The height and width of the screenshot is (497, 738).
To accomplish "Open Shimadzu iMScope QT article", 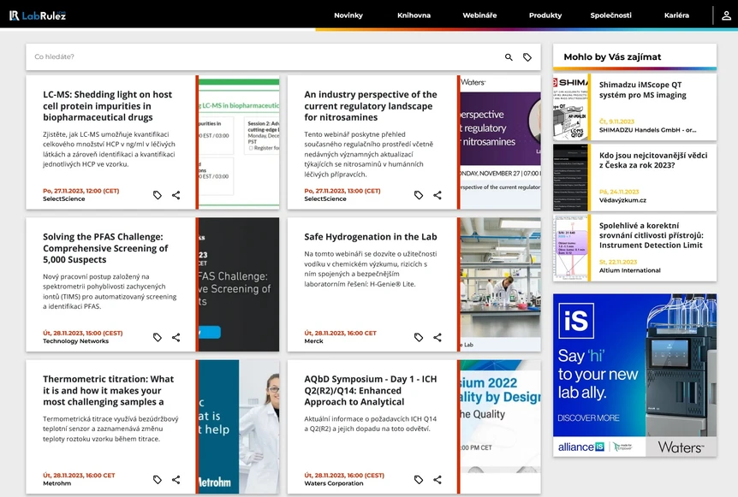I will tap(642, 90).
